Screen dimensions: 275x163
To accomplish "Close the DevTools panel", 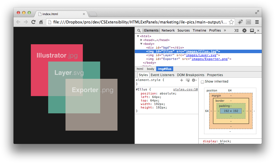I will click(258, 30).
